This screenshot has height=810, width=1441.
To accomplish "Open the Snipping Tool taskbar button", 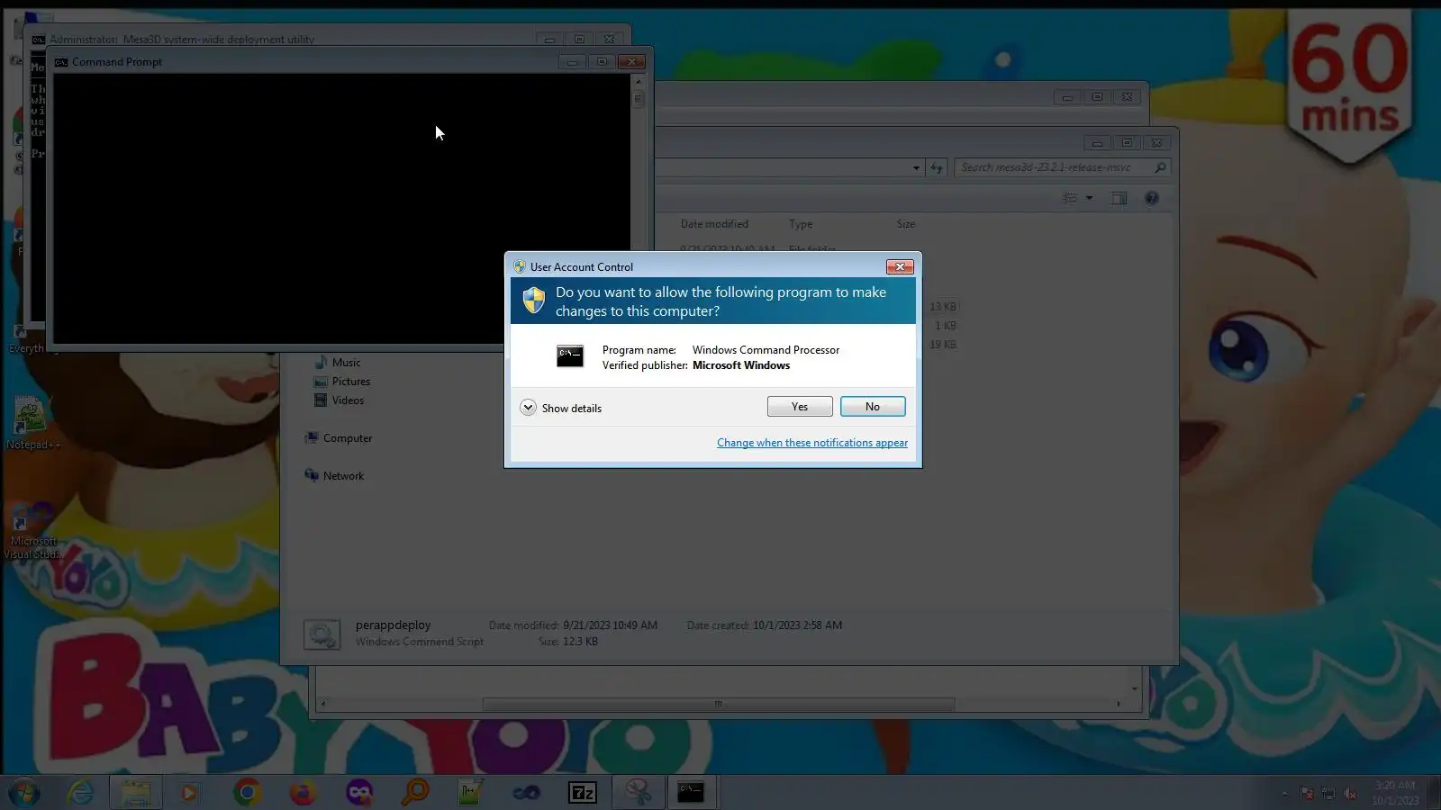I will (x=639, y=793).
